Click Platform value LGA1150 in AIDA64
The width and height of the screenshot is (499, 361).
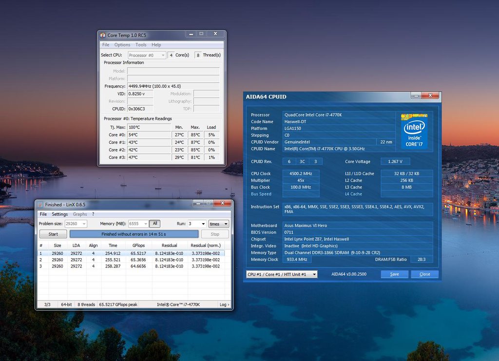339,129
